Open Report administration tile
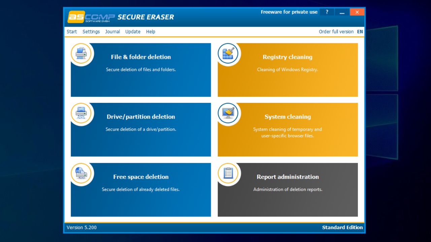This screenshot has width=431, height=242. (288, 190)
